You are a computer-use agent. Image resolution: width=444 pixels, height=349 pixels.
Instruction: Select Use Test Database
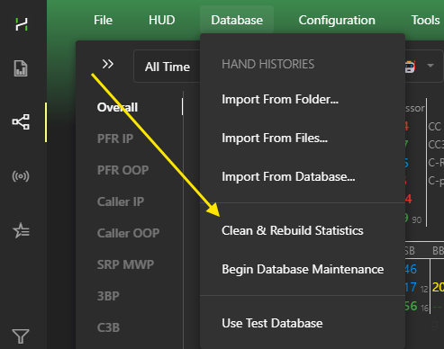coord(272,323)
